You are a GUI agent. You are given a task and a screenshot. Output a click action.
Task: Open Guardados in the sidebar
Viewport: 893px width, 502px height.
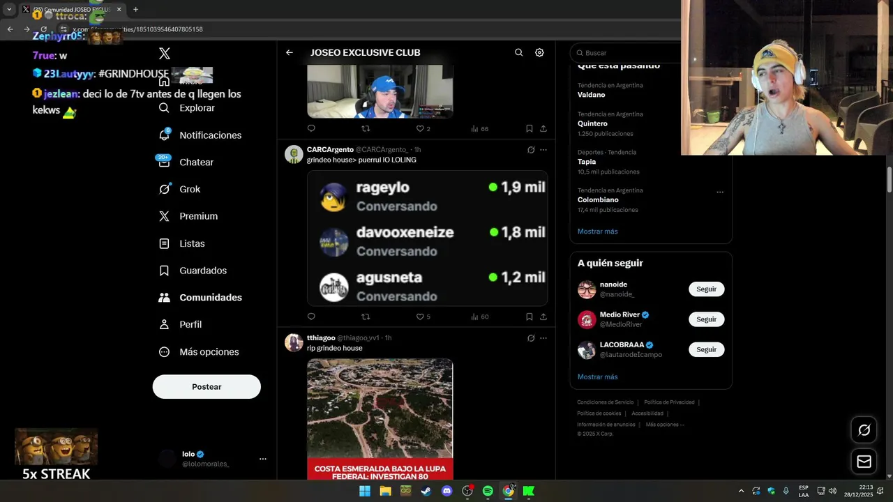click(x=193, y=271)
